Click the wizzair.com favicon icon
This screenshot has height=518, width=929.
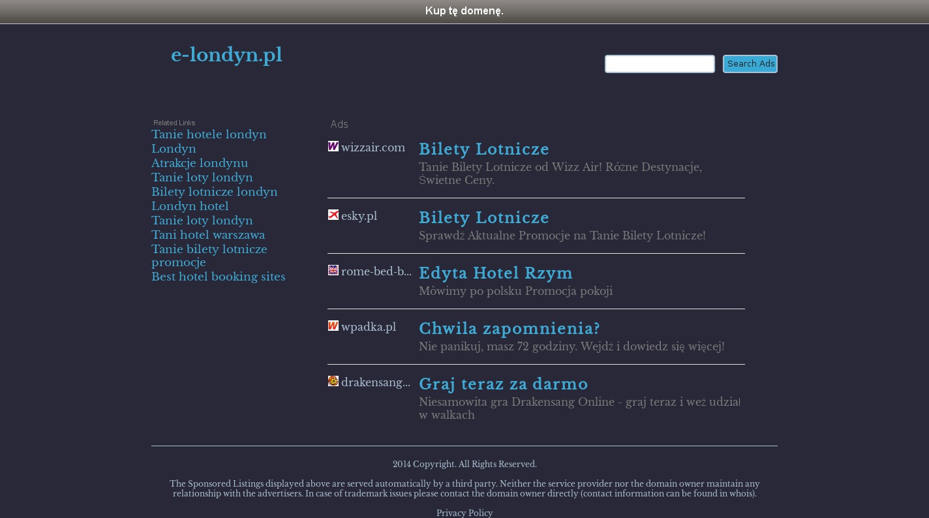pos(333,147)
